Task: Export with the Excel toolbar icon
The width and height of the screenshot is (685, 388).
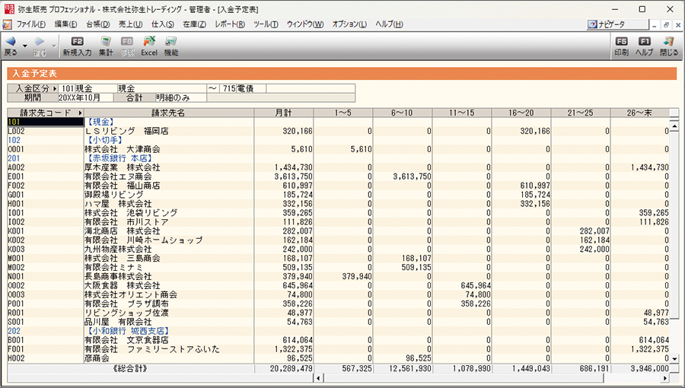Action: point(149,41)
